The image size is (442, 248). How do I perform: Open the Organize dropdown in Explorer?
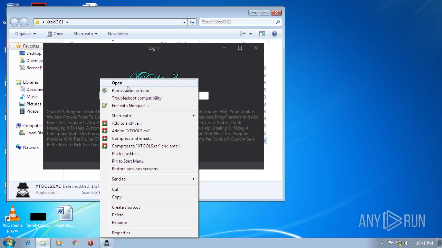coord(26,34)
